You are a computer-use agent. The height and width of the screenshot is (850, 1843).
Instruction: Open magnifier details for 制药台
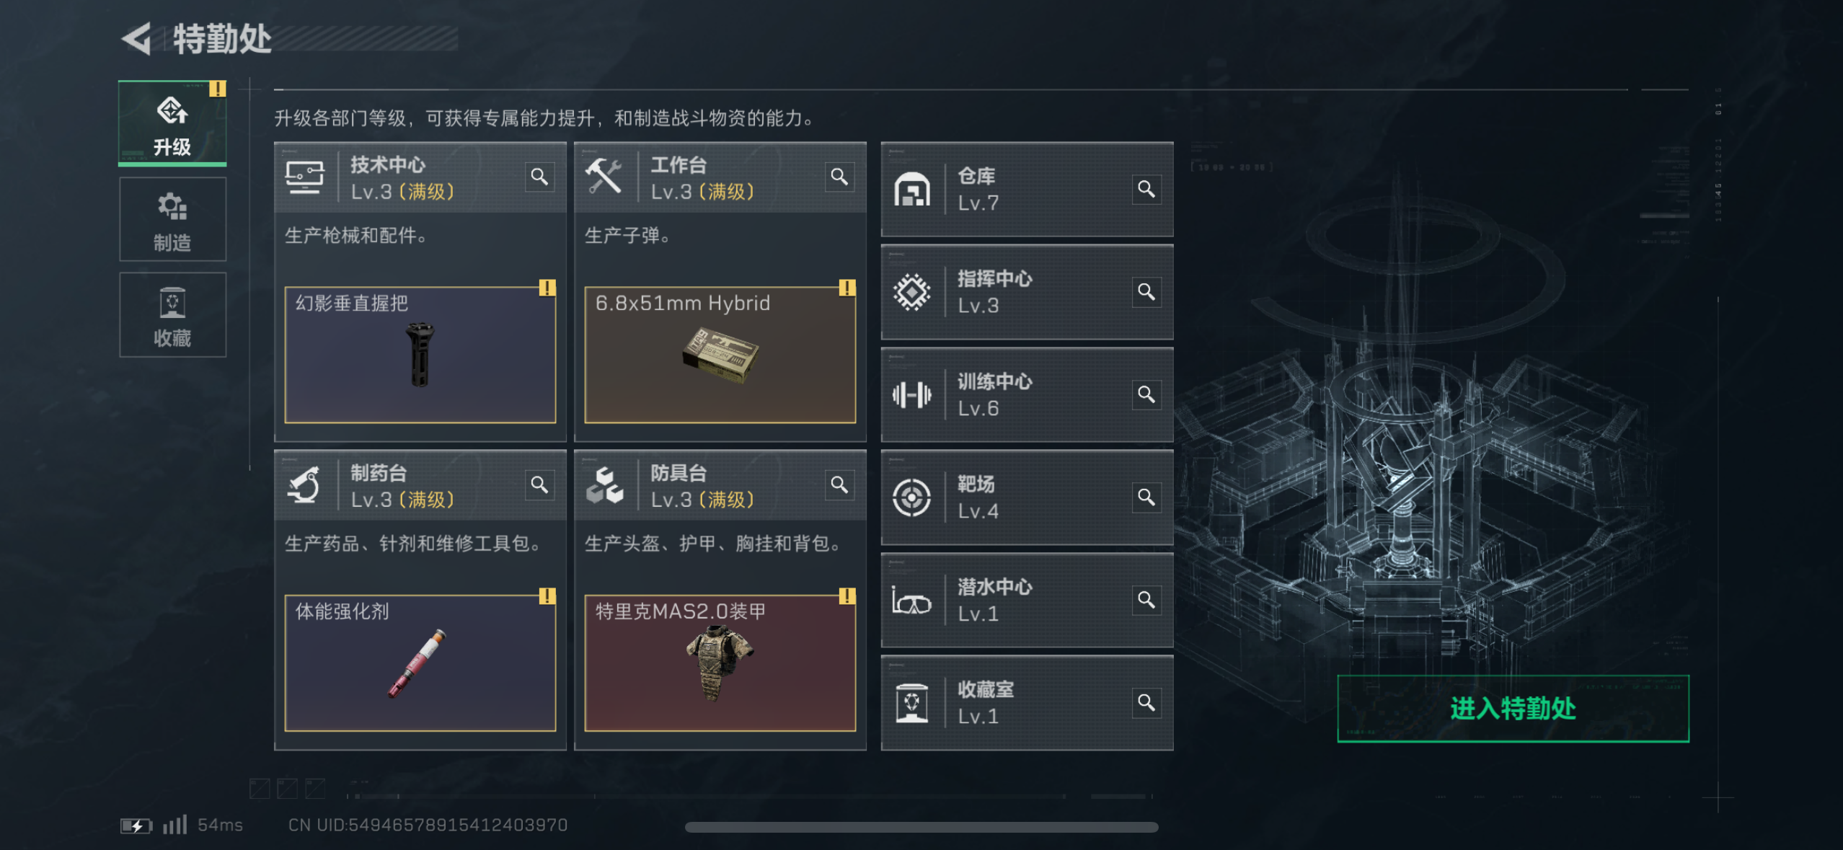(539, 484)
